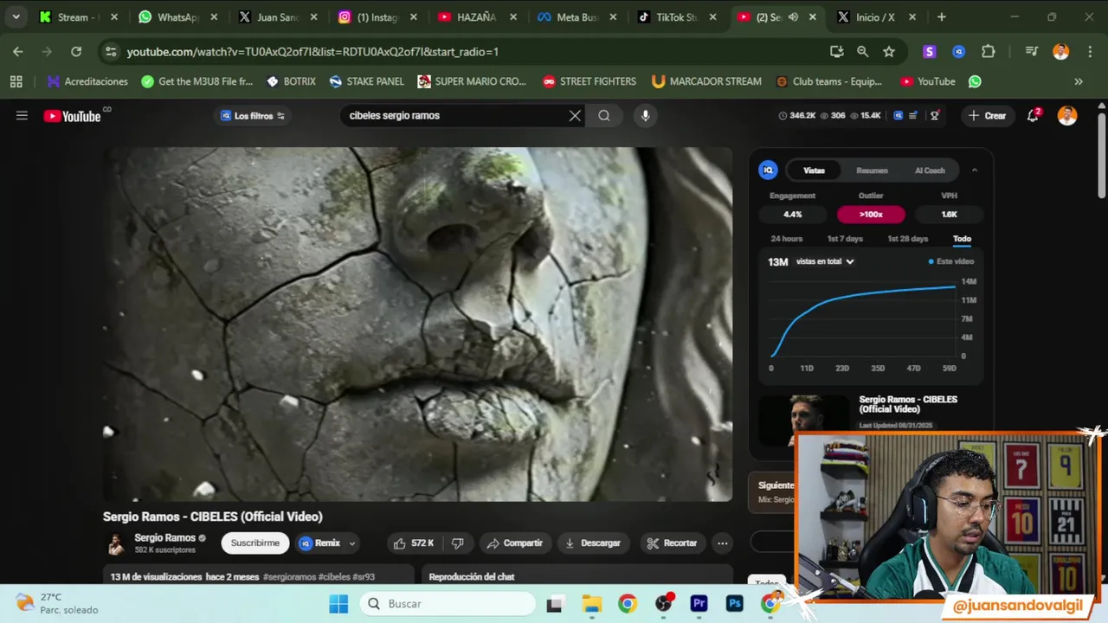Click the >100x Outlier badge
This screenshot has width=1108, height=623.
pos(871,215)
